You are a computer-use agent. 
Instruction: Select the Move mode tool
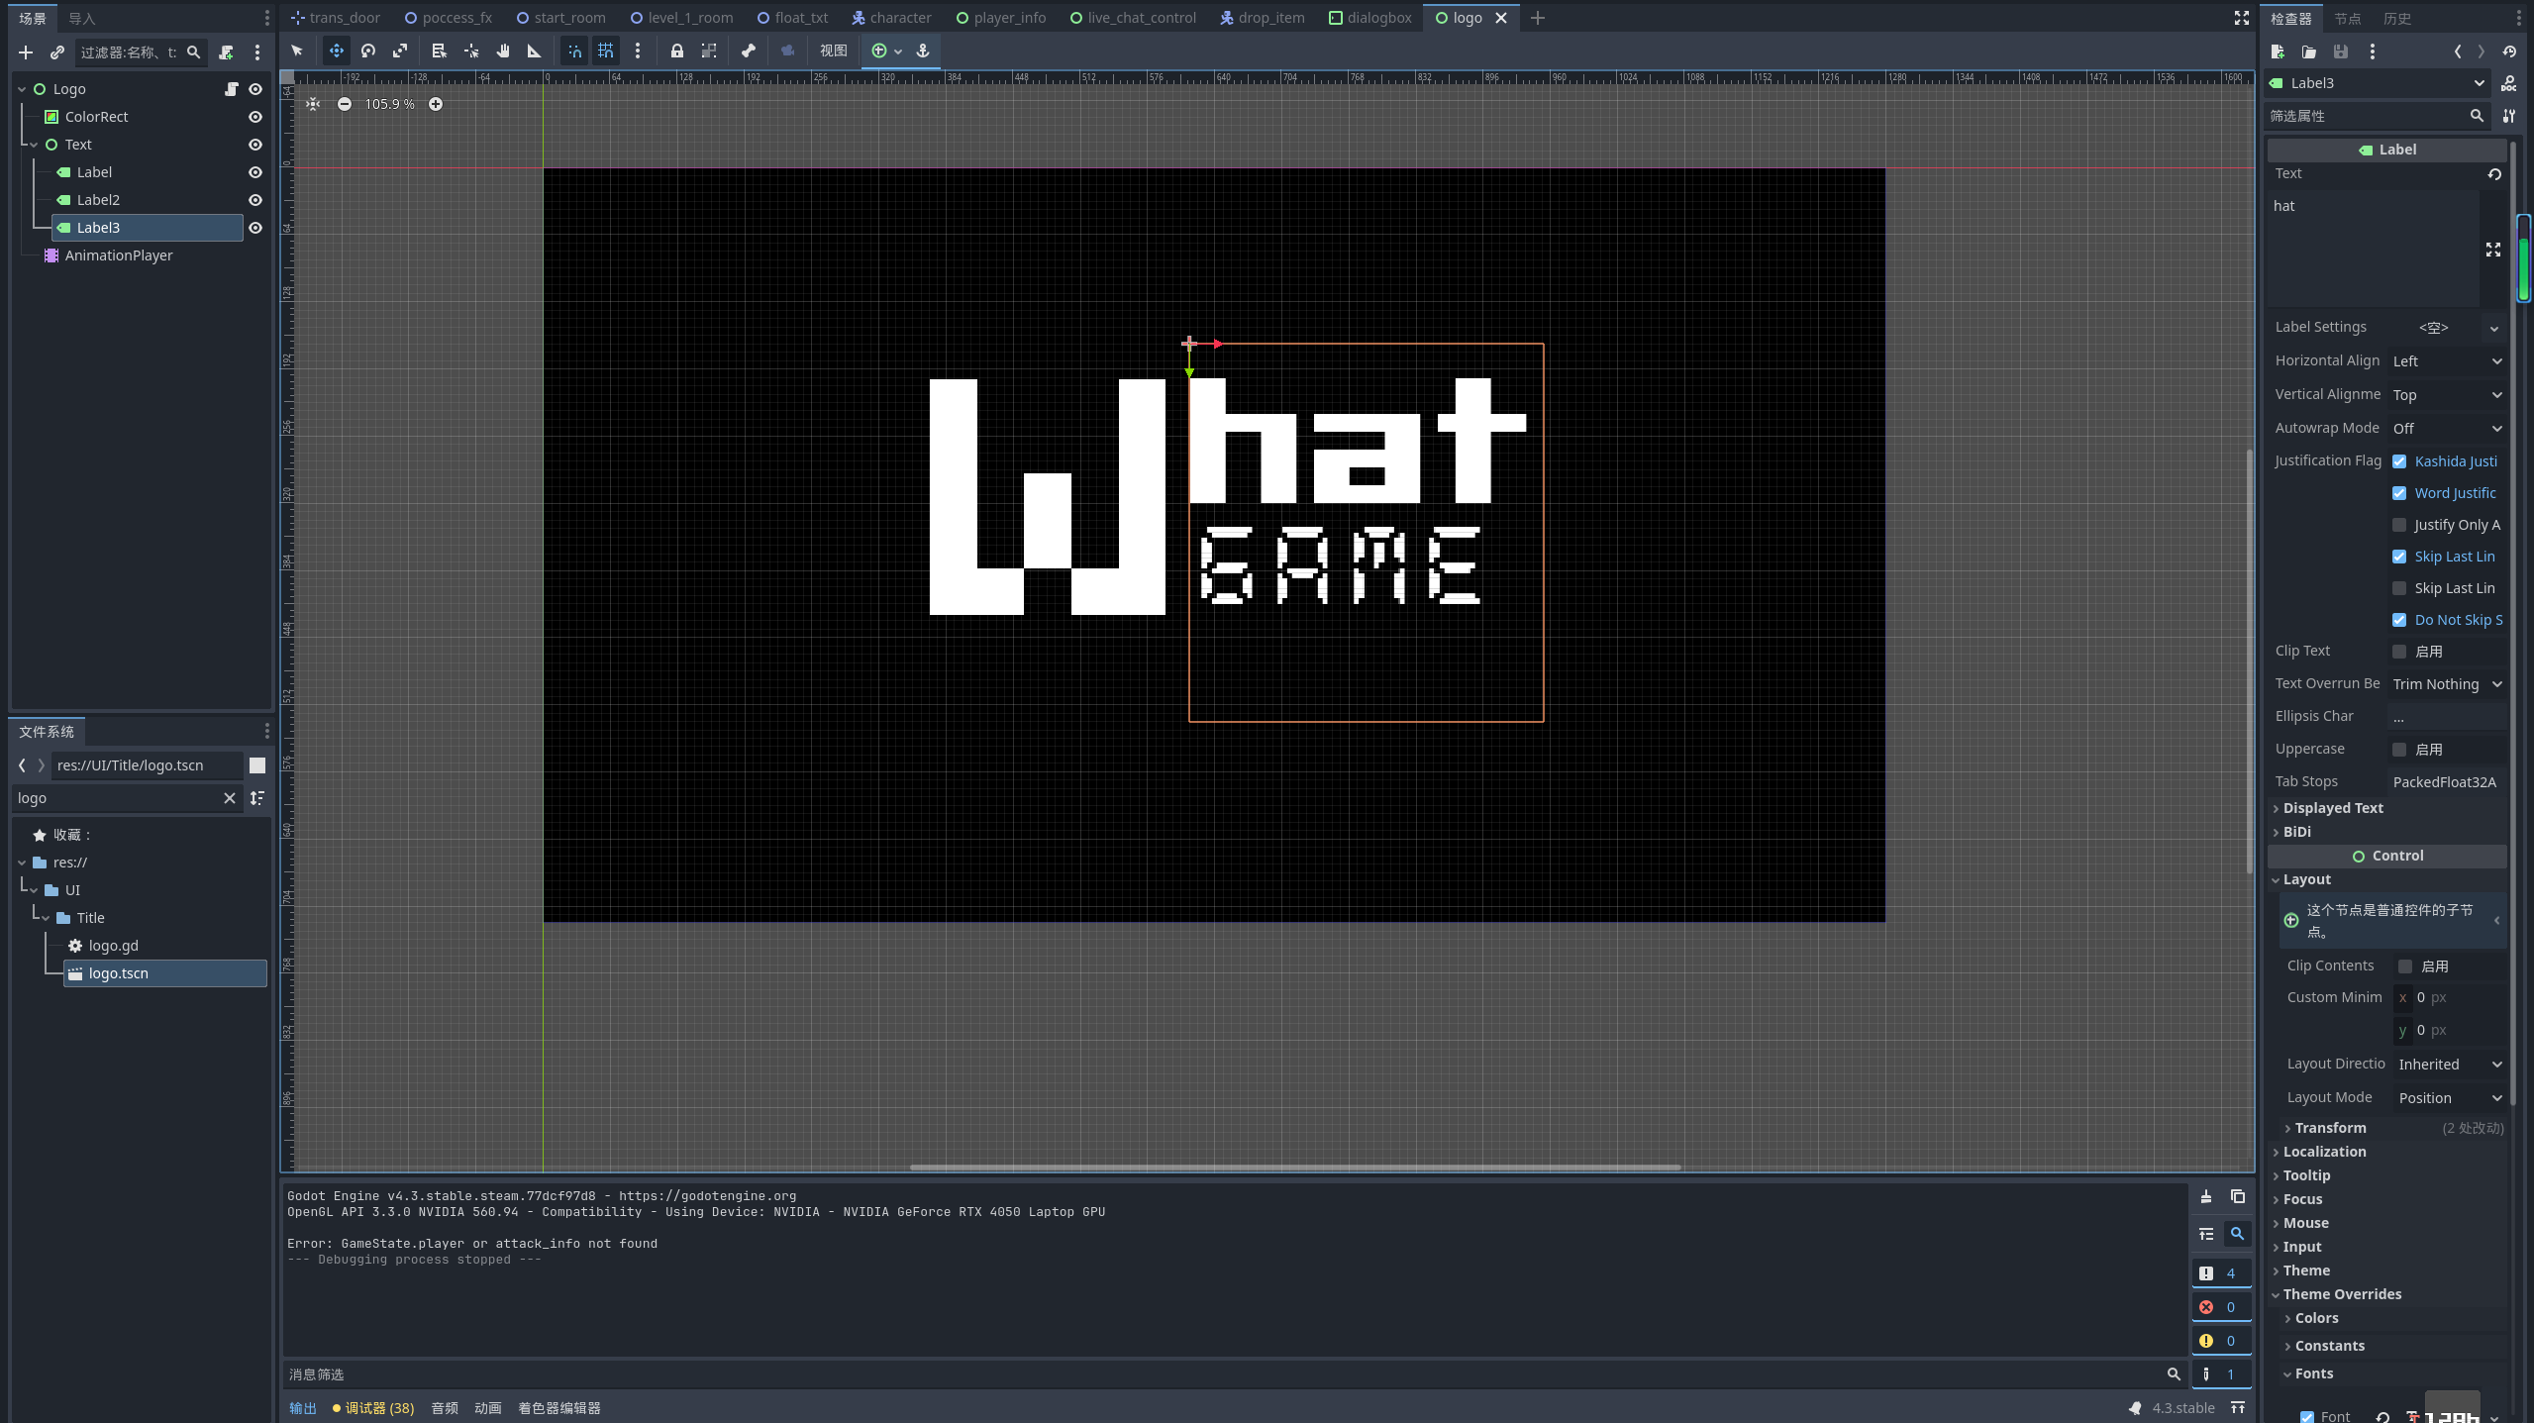337,51
